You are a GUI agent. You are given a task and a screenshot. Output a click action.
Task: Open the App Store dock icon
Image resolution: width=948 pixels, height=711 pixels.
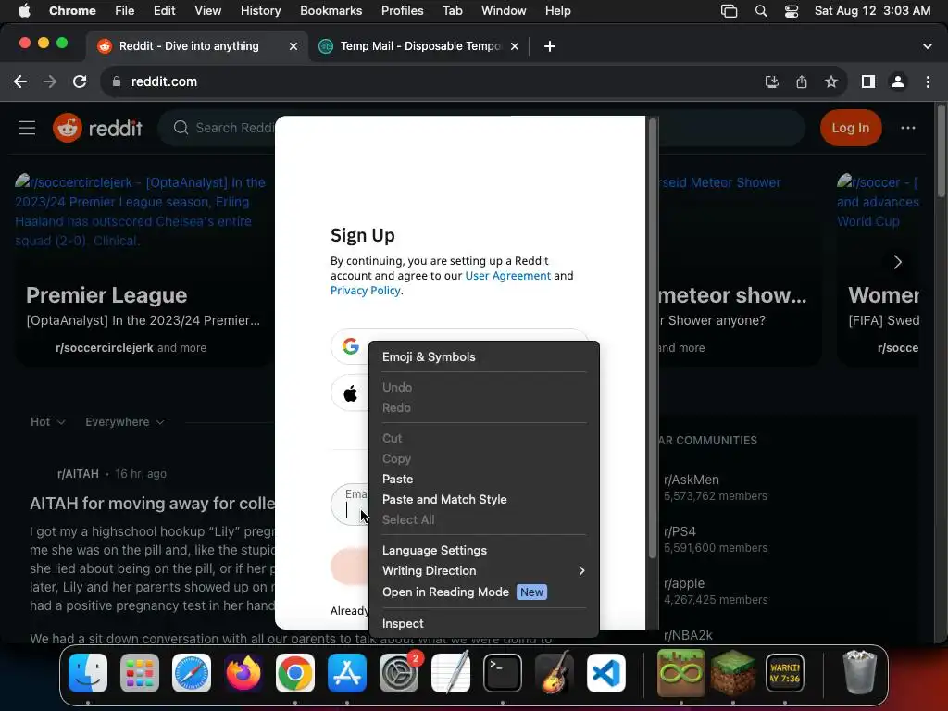click(x=347, y=673)
